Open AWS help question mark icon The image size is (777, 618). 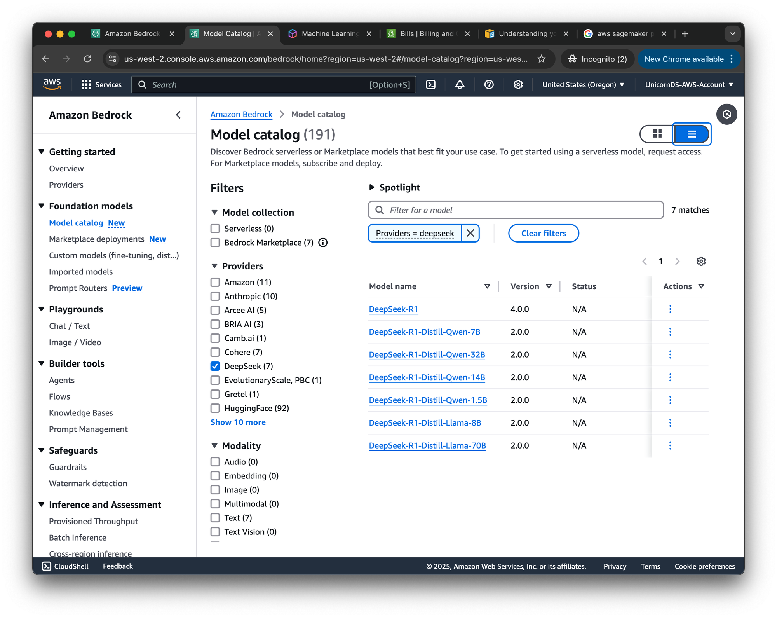[489, 85]
